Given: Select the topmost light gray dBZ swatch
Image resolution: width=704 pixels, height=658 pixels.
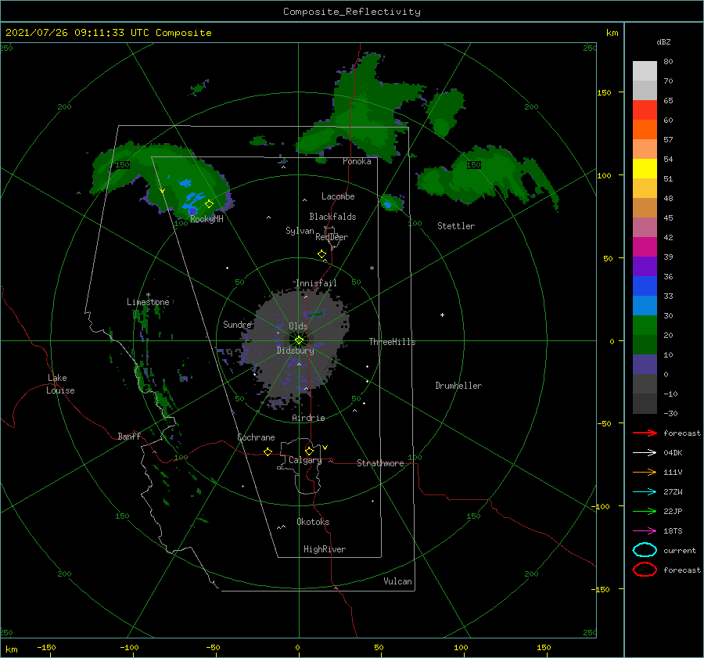Looking at the screenshot, I should (x=645, y=71).
